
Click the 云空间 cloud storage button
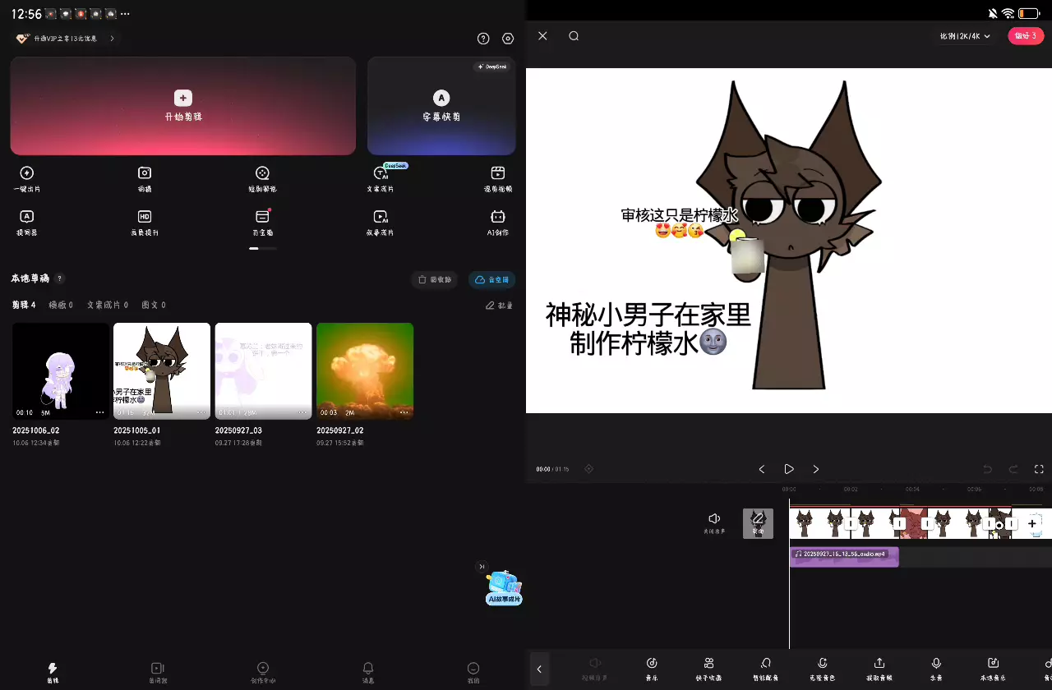point(491,280)
